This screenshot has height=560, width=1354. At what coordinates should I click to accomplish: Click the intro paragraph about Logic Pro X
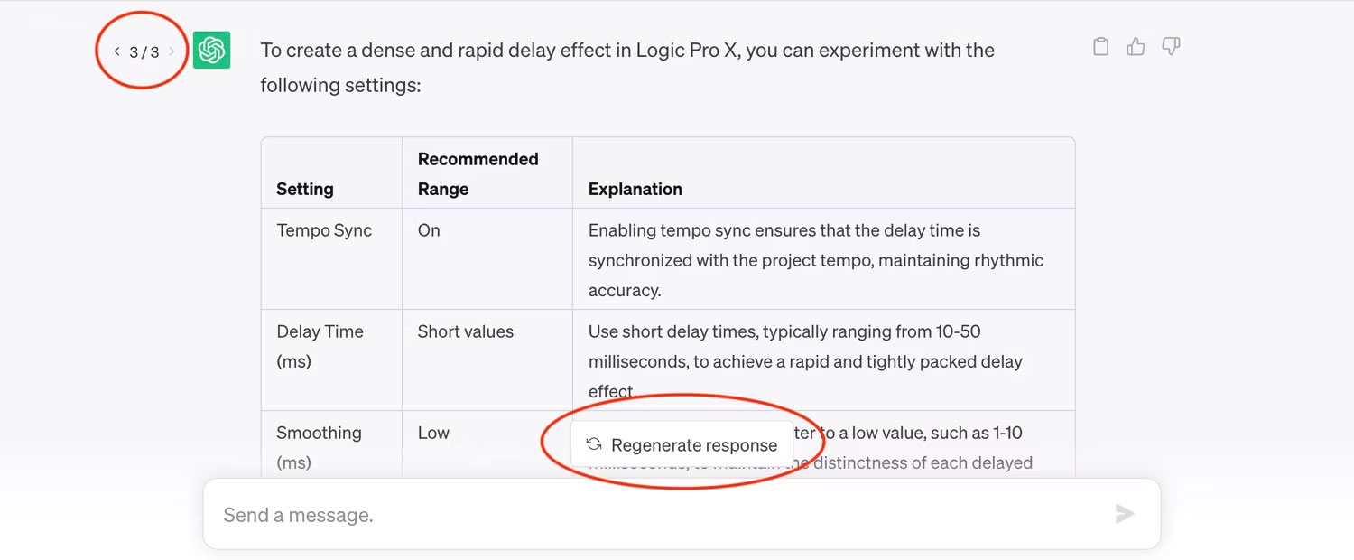[627, 68]
